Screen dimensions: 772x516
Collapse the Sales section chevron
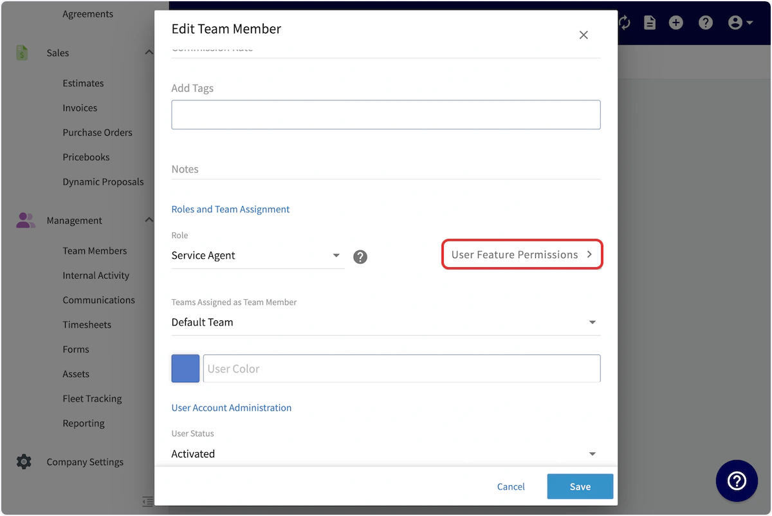point(149,53)
